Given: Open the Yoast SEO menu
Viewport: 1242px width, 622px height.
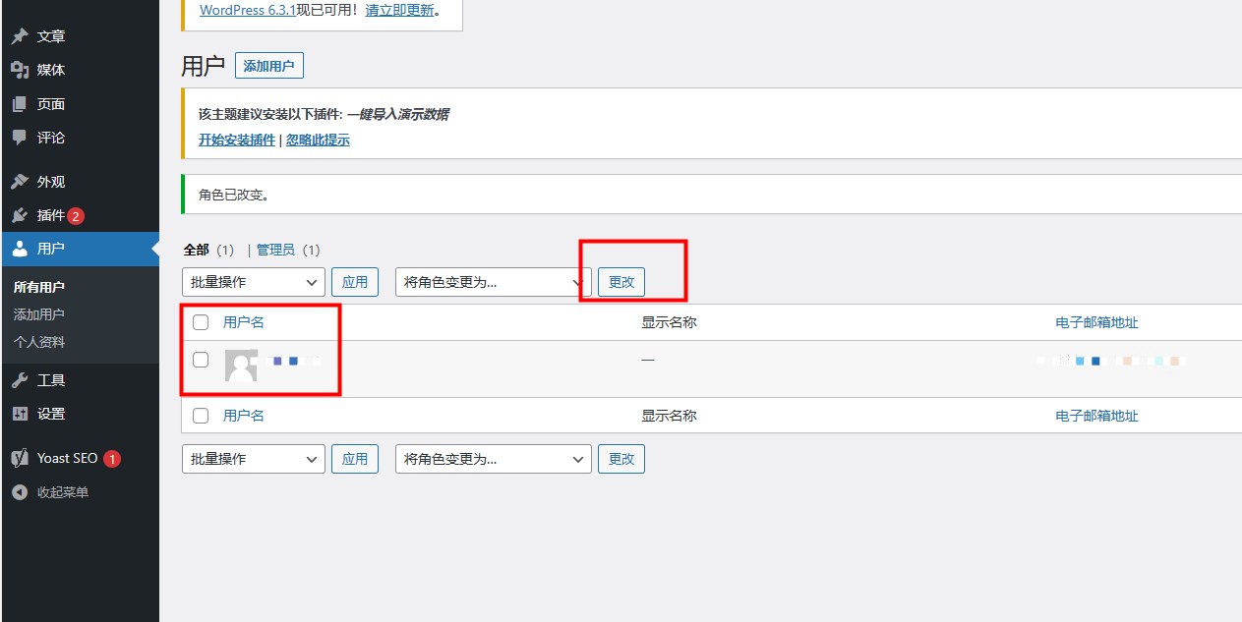Looking at the screenshot, I should pyautogui.click(x=80, y=458).
